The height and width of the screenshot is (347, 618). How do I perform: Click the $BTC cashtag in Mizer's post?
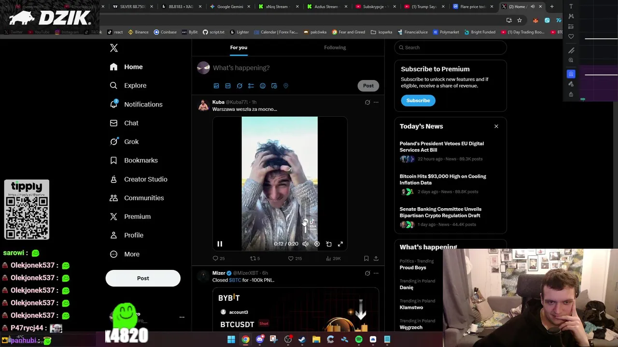click(235, 280)
